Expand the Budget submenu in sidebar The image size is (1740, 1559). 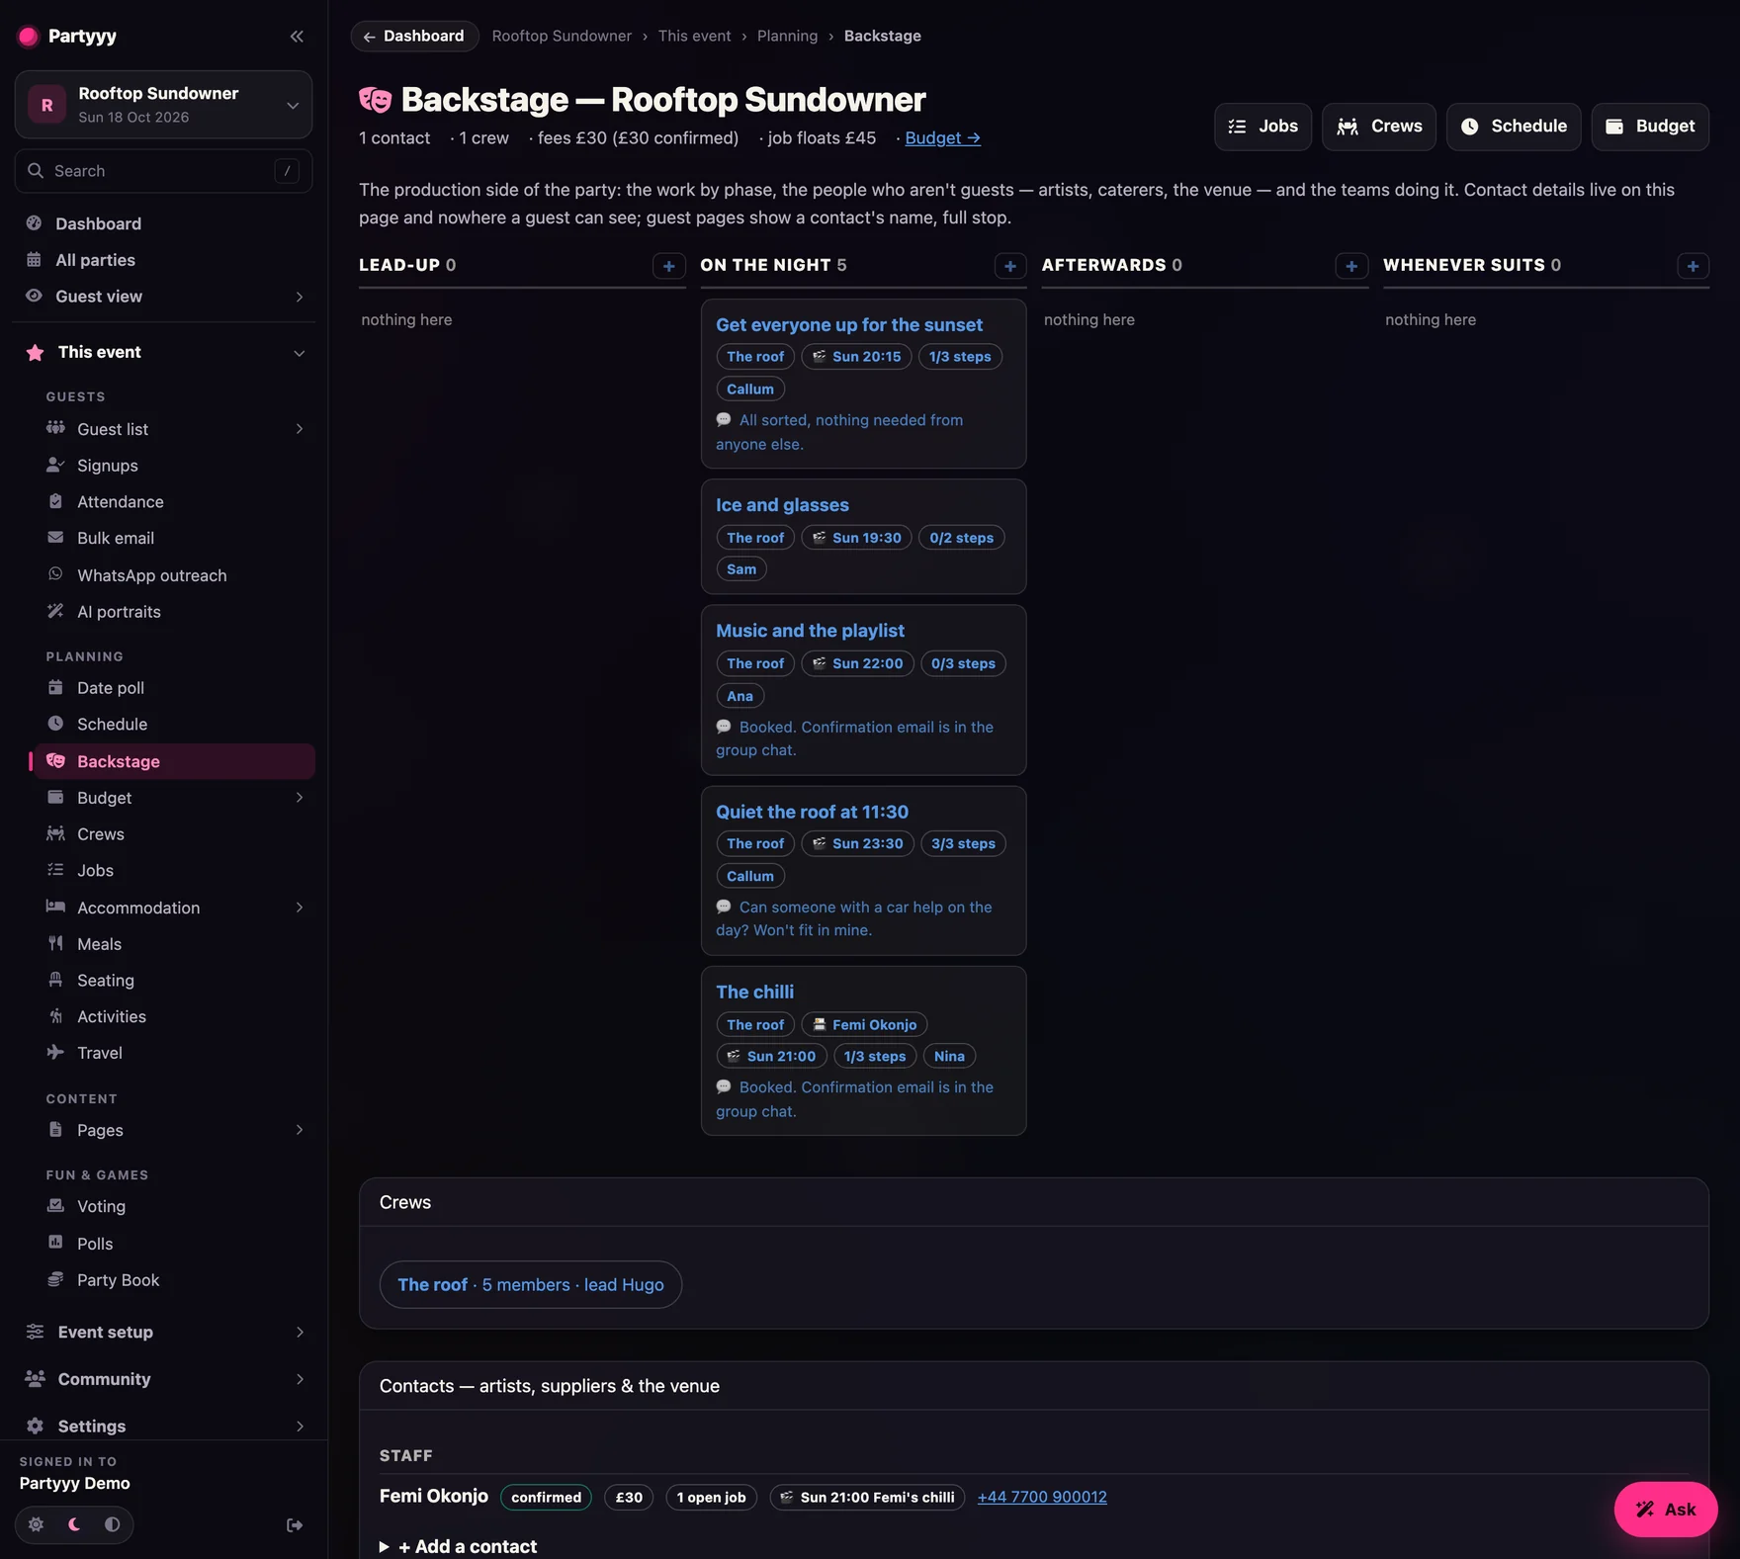(x=299, y=798)
